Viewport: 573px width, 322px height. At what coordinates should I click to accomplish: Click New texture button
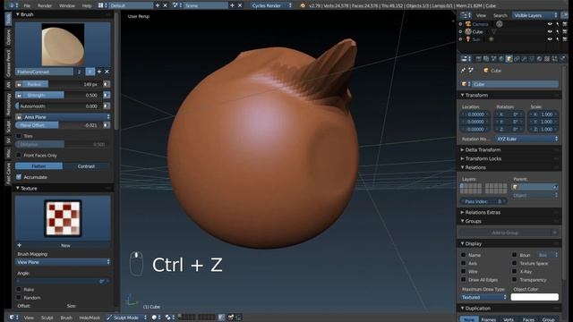63,245
